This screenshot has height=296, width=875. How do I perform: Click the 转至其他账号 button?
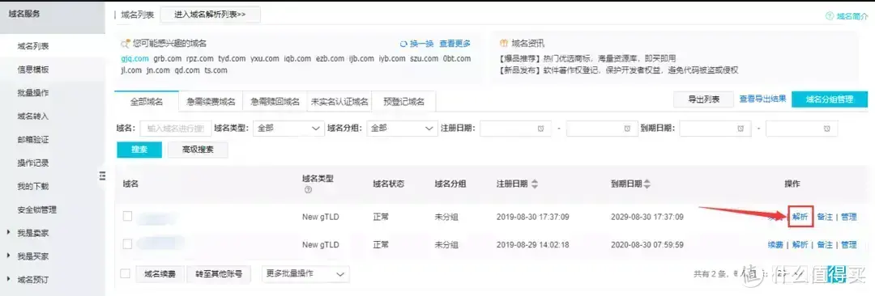(x=219, y=273)
